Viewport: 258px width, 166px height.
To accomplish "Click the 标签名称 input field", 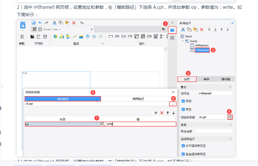I will point(214,131).
